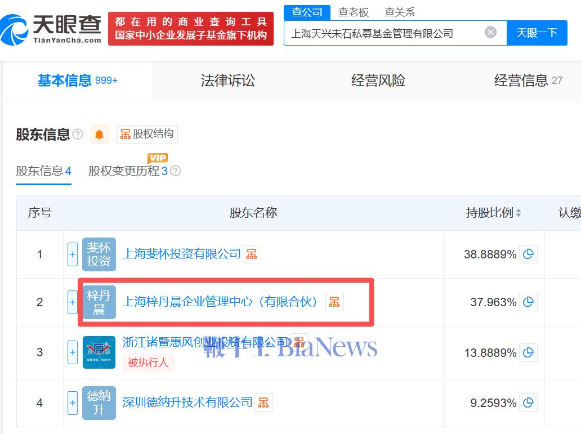This screenshot has height=434, width=581.
Task: Click the 38.8889% shareholding value
Action: tap(490, 254)
